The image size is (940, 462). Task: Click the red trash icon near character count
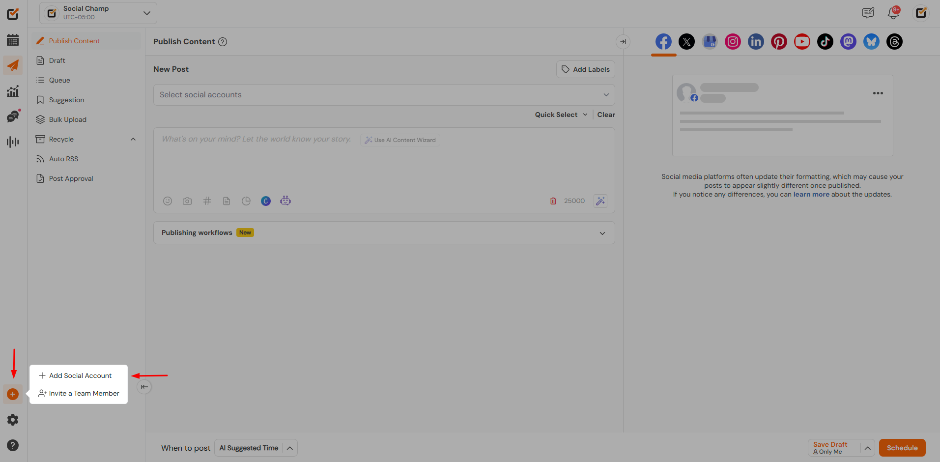point(553,201)
